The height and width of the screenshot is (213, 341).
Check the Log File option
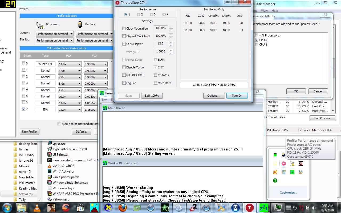click(x=124, y=83)
